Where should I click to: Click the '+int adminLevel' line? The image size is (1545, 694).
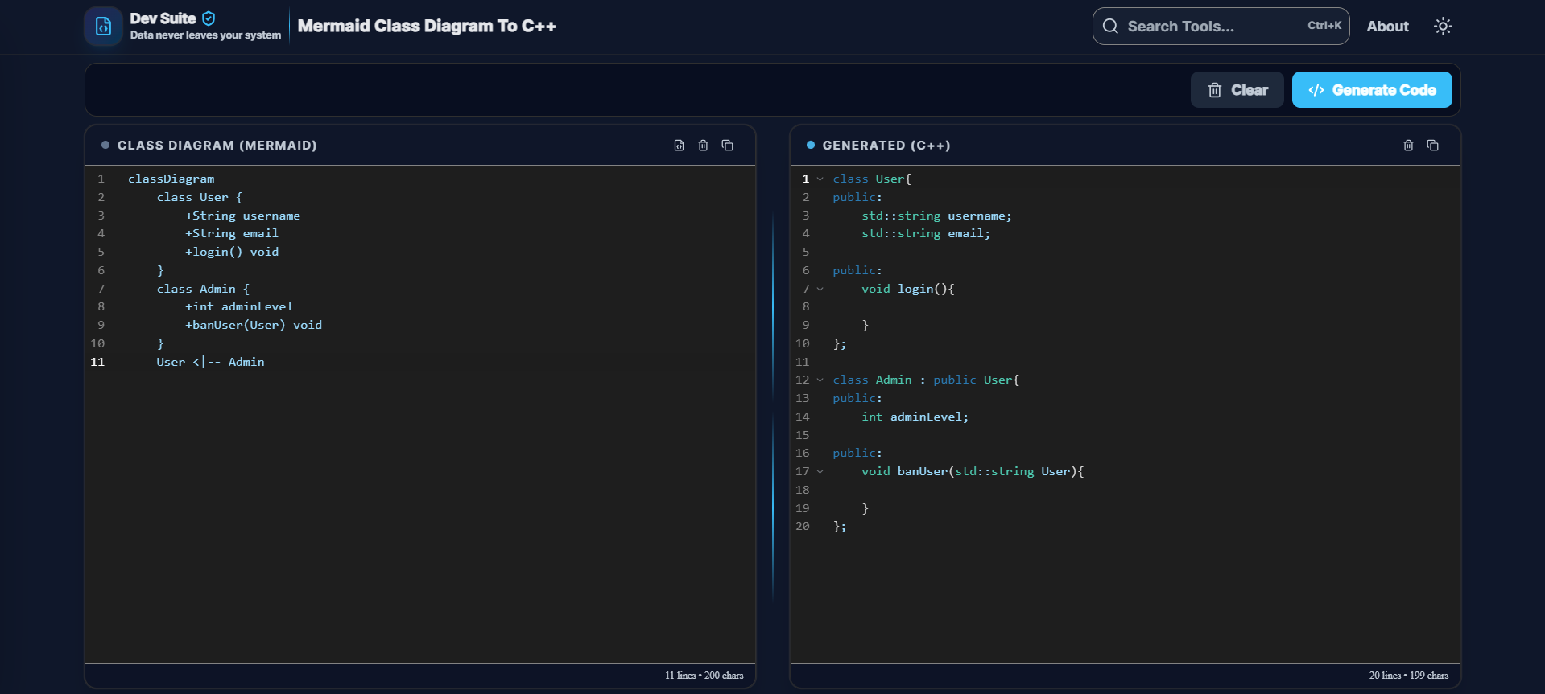239,307
